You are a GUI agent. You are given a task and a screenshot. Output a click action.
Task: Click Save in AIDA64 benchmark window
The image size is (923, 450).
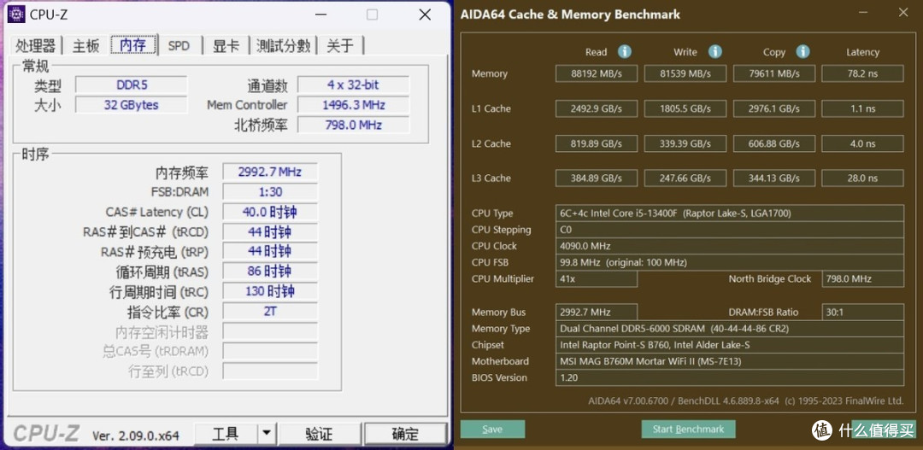coord(492,430)
